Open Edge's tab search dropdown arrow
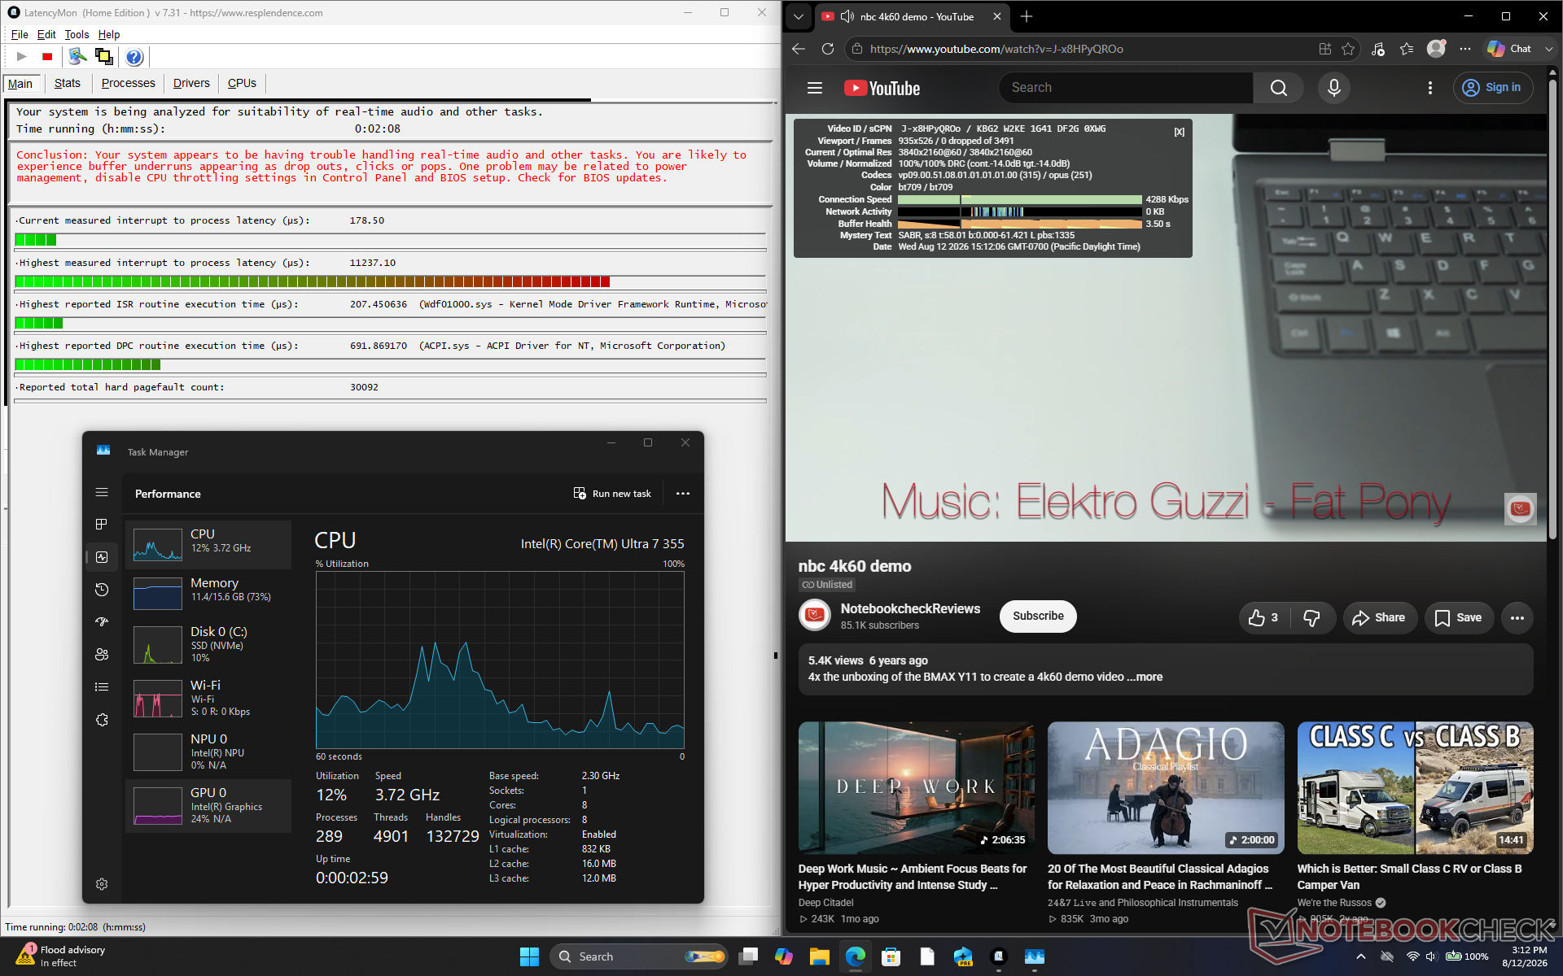Viewport: 1563px width, 976px height. tap(799, 16)
